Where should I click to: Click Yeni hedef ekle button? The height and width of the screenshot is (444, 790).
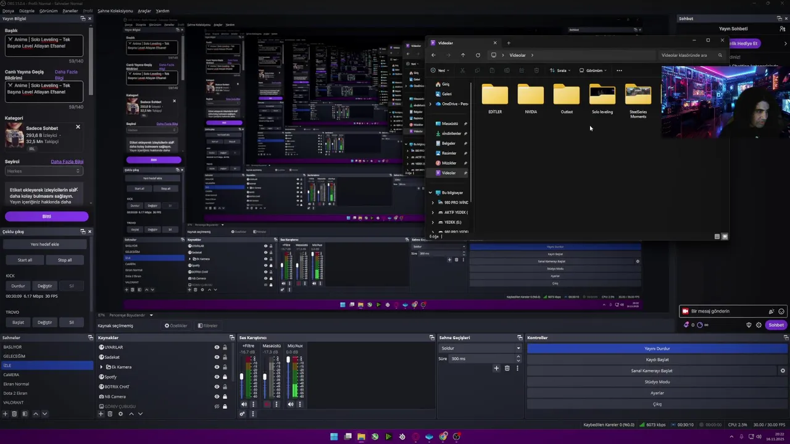[x=44, y=244]
